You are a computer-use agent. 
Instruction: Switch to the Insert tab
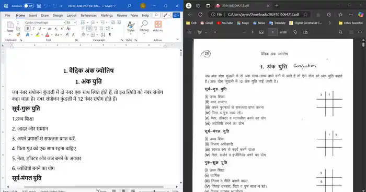(33, 15)
